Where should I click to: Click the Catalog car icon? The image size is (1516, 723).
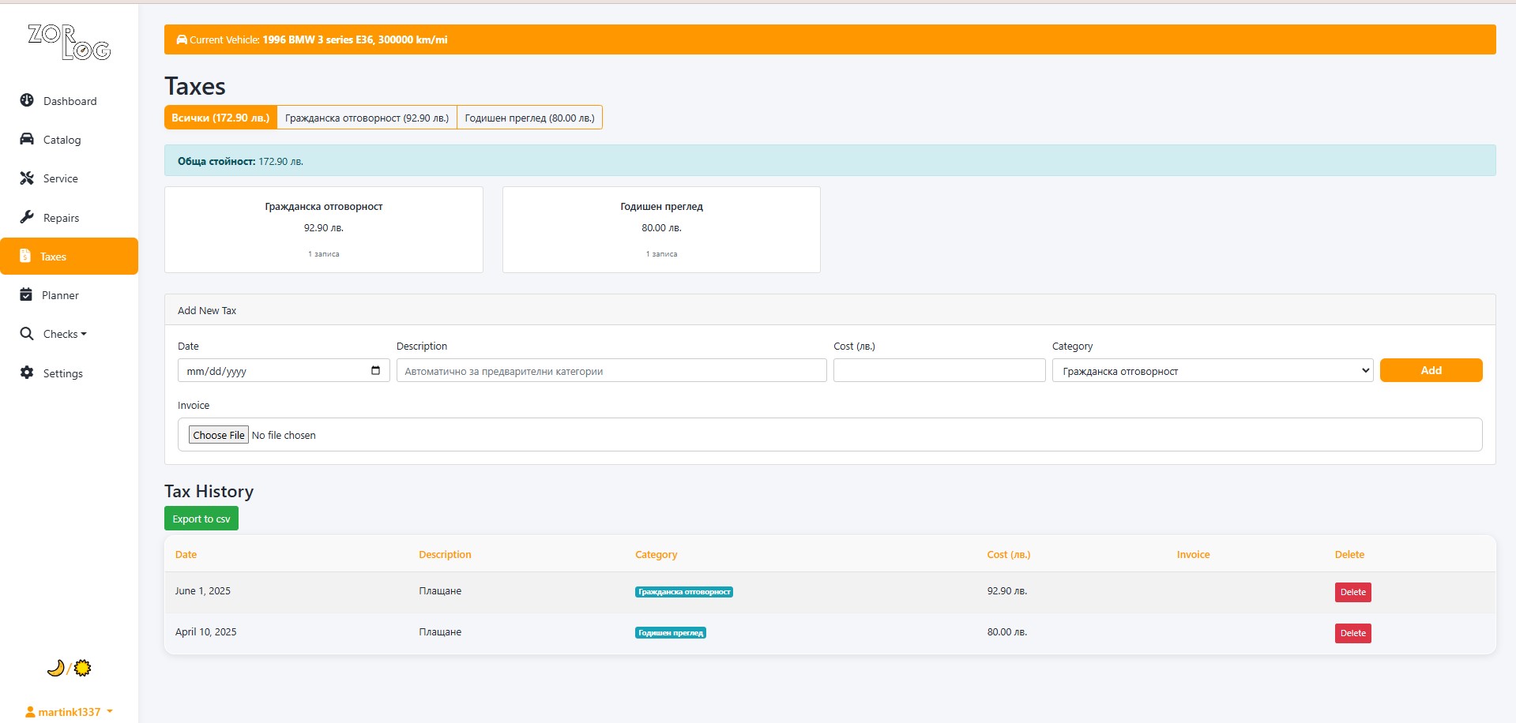(x=27, y=139)
